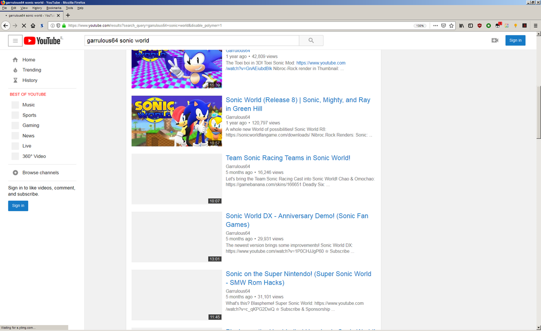Click the sidebar Sign in button
The height and width of the screenshot is (331, 541).
pos(18,206)
